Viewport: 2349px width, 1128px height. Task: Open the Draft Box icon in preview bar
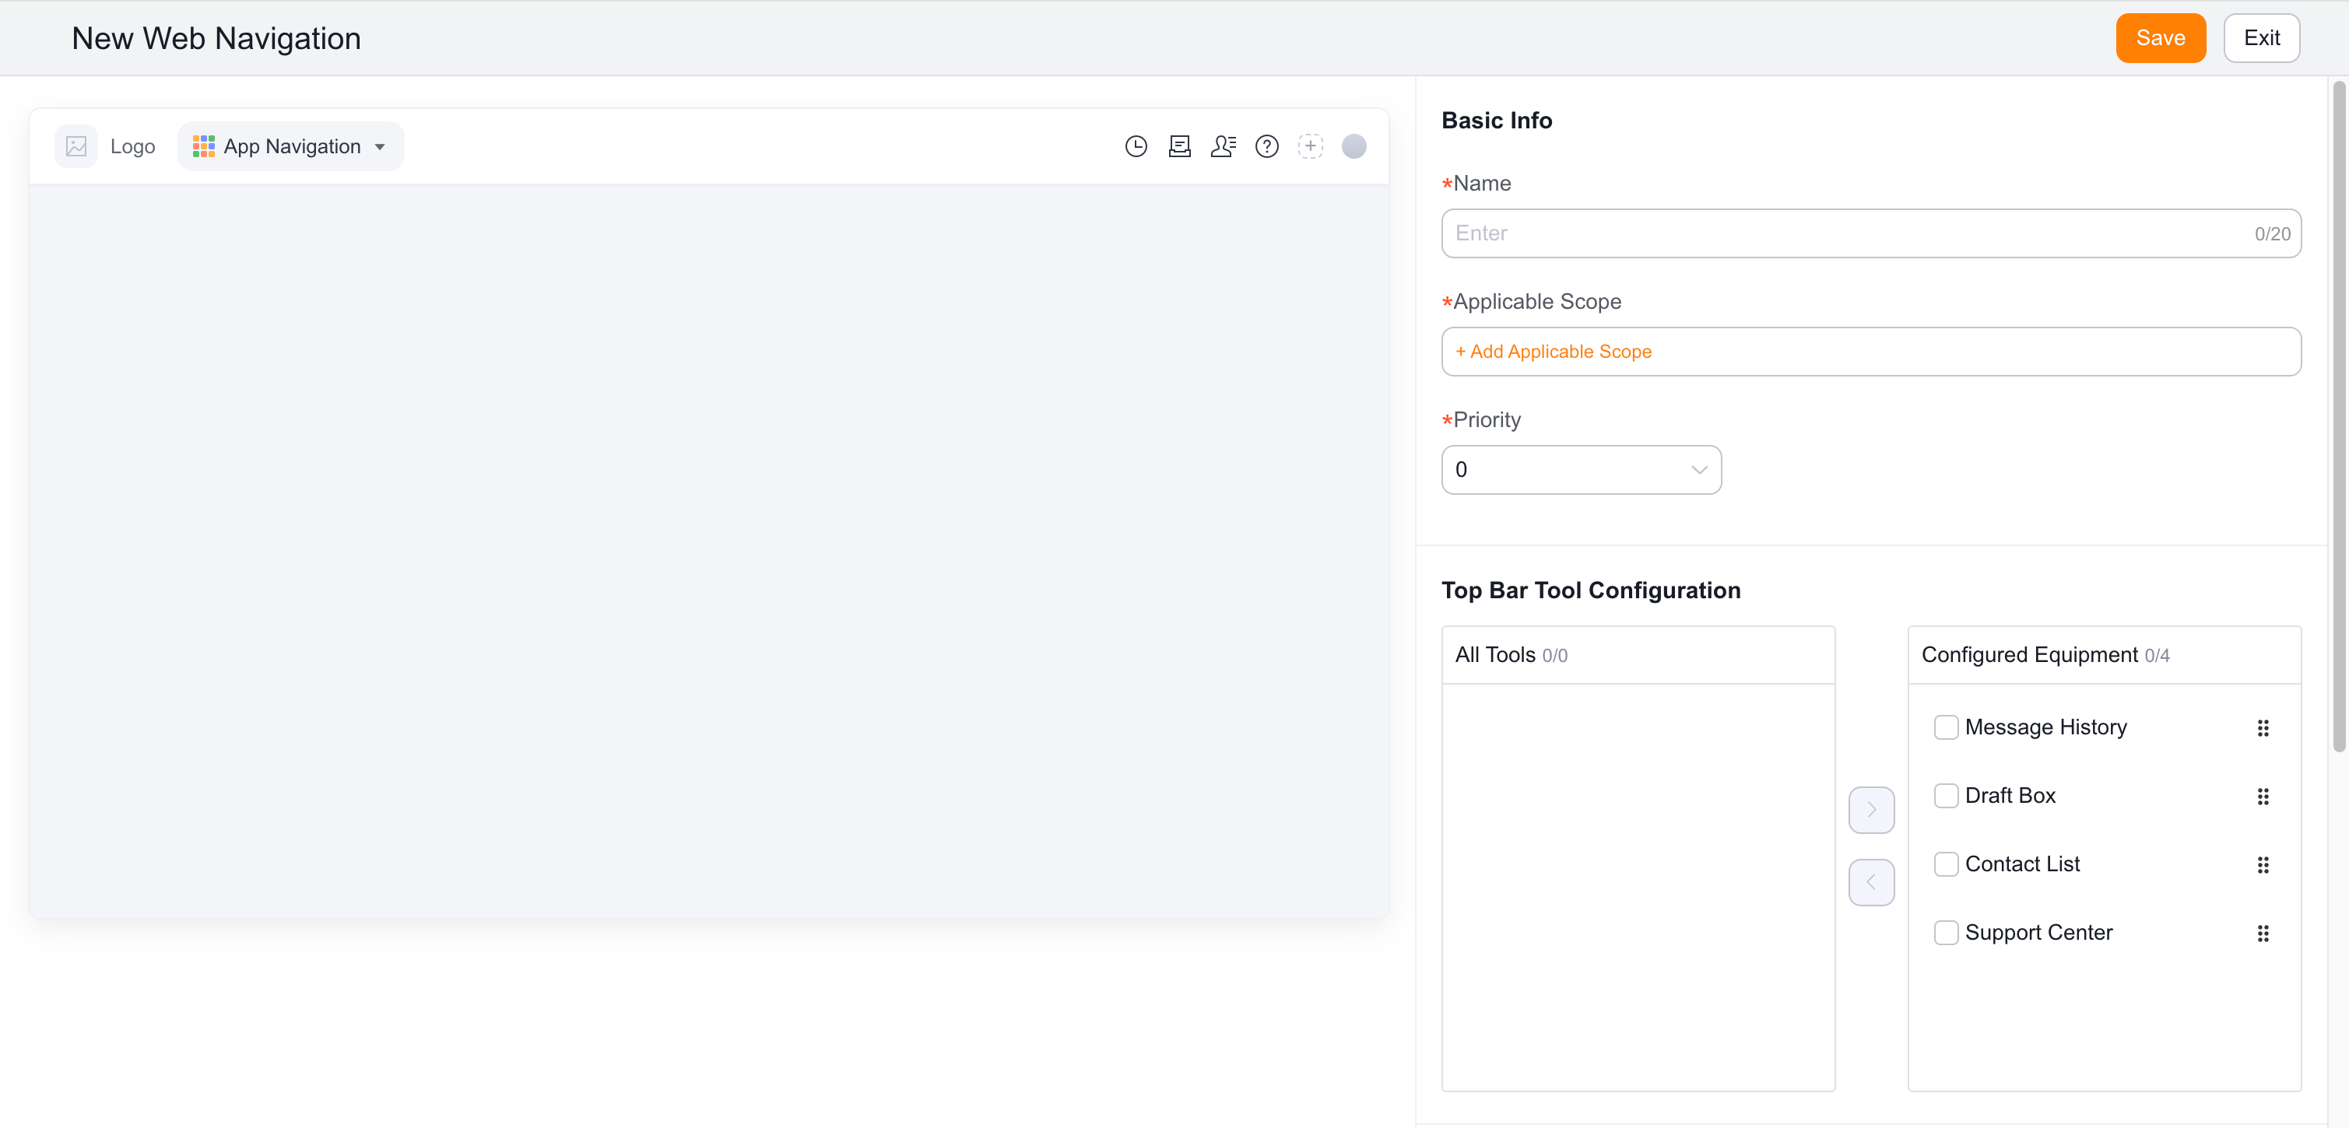coord(1179,145)
